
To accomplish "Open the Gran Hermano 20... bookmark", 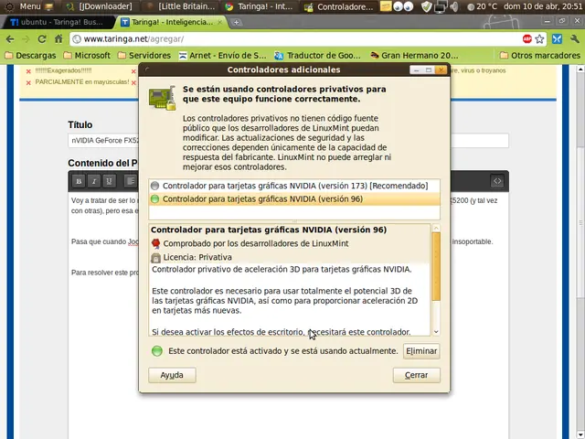I will tap(414, 56).
